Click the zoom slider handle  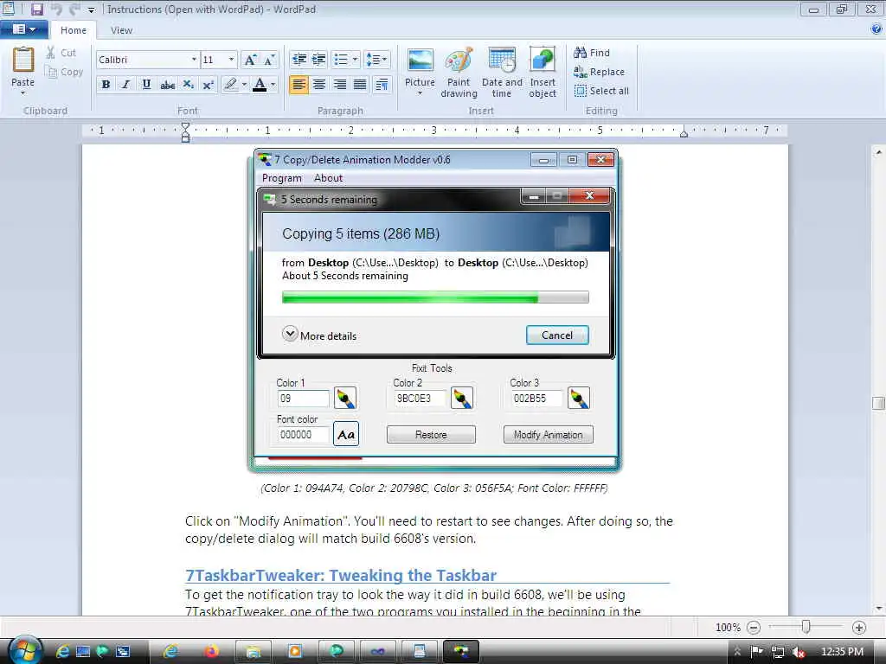(806, 627)
